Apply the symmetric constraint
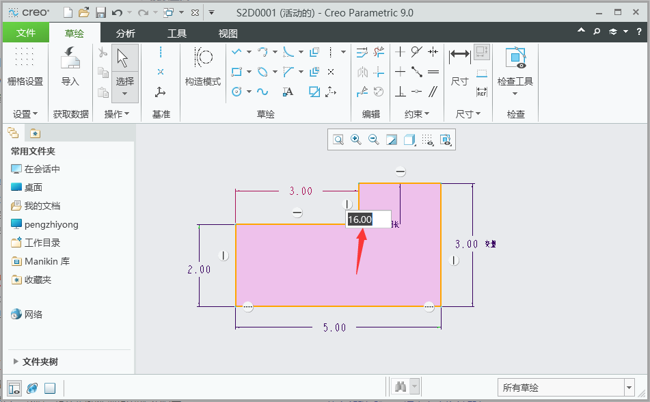The height and width of the screenshot is (402, 650). coord(433,52)
